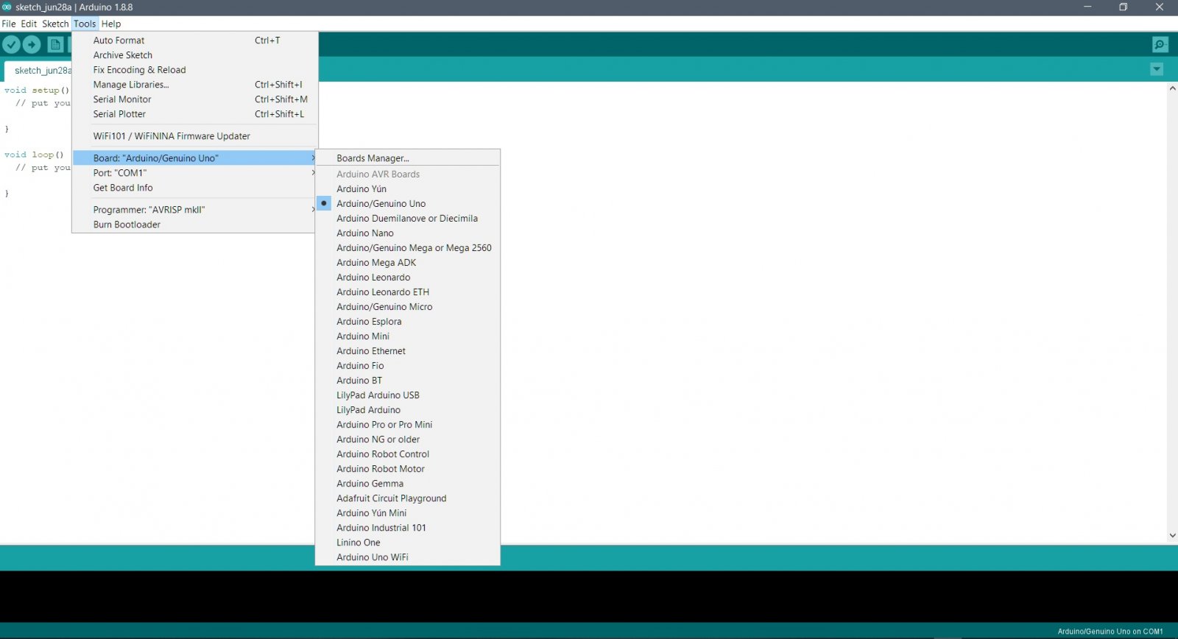Select Arduino Robot Control
This screenshot has height=639, width=1178.
pyautogui.click(x=407, y=453)
